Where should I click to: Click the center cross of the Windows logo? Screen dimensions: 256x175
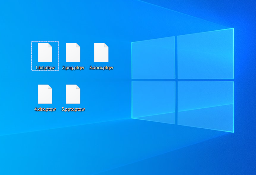[x=176, y=80]
